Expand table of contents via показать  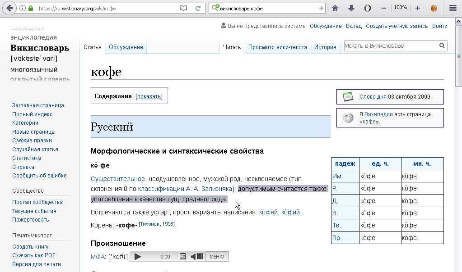click(149, 96)
